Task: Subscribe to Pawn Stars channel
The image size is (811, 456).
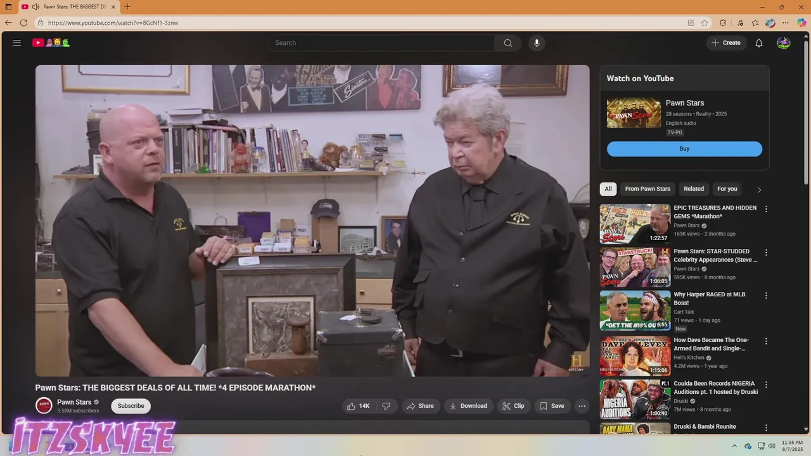Action: tap(131, 406)
